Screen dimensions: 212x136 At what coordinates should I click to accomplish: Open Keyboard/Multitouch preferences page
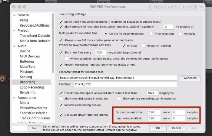click(x=35, y=25)
